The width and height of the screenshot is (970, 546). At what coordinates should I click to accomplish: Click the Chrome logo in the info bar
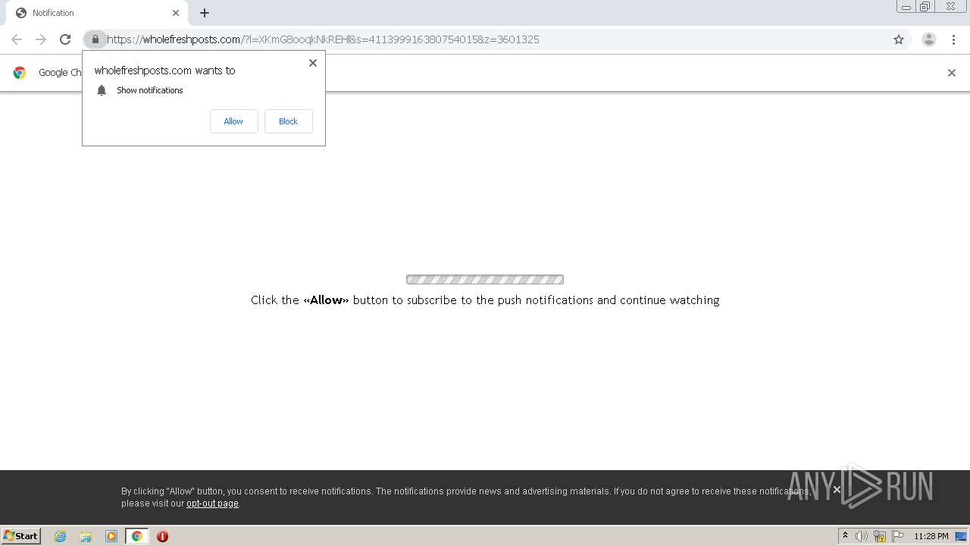(20, 73)
